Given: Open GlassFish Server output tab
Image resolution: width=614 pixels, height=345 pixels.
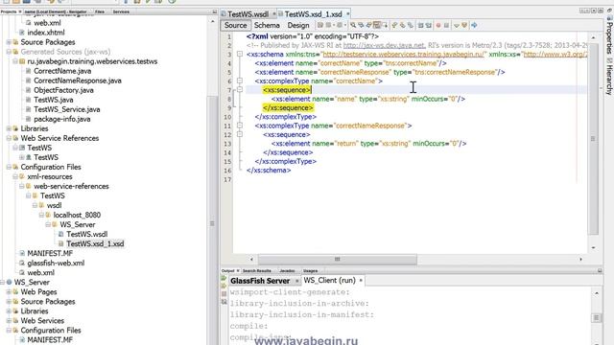Looking at the screenshot, I should coord(260,281).
